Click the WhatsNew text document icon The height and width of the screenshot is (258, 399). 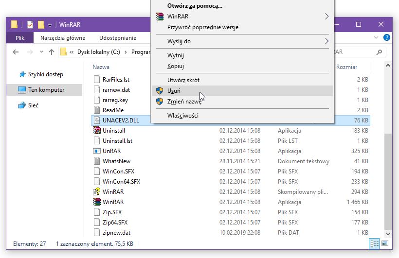click(x=97, y=161)
